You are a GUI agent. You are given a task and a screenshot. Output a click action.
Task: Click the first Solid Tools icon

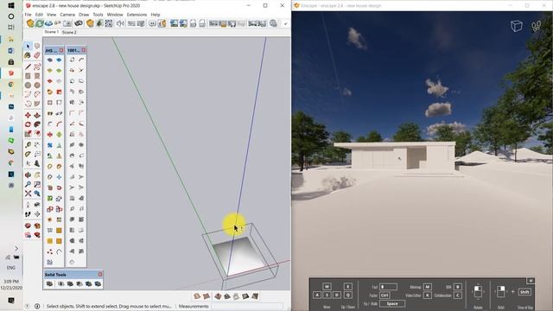[x=50, y=283]
